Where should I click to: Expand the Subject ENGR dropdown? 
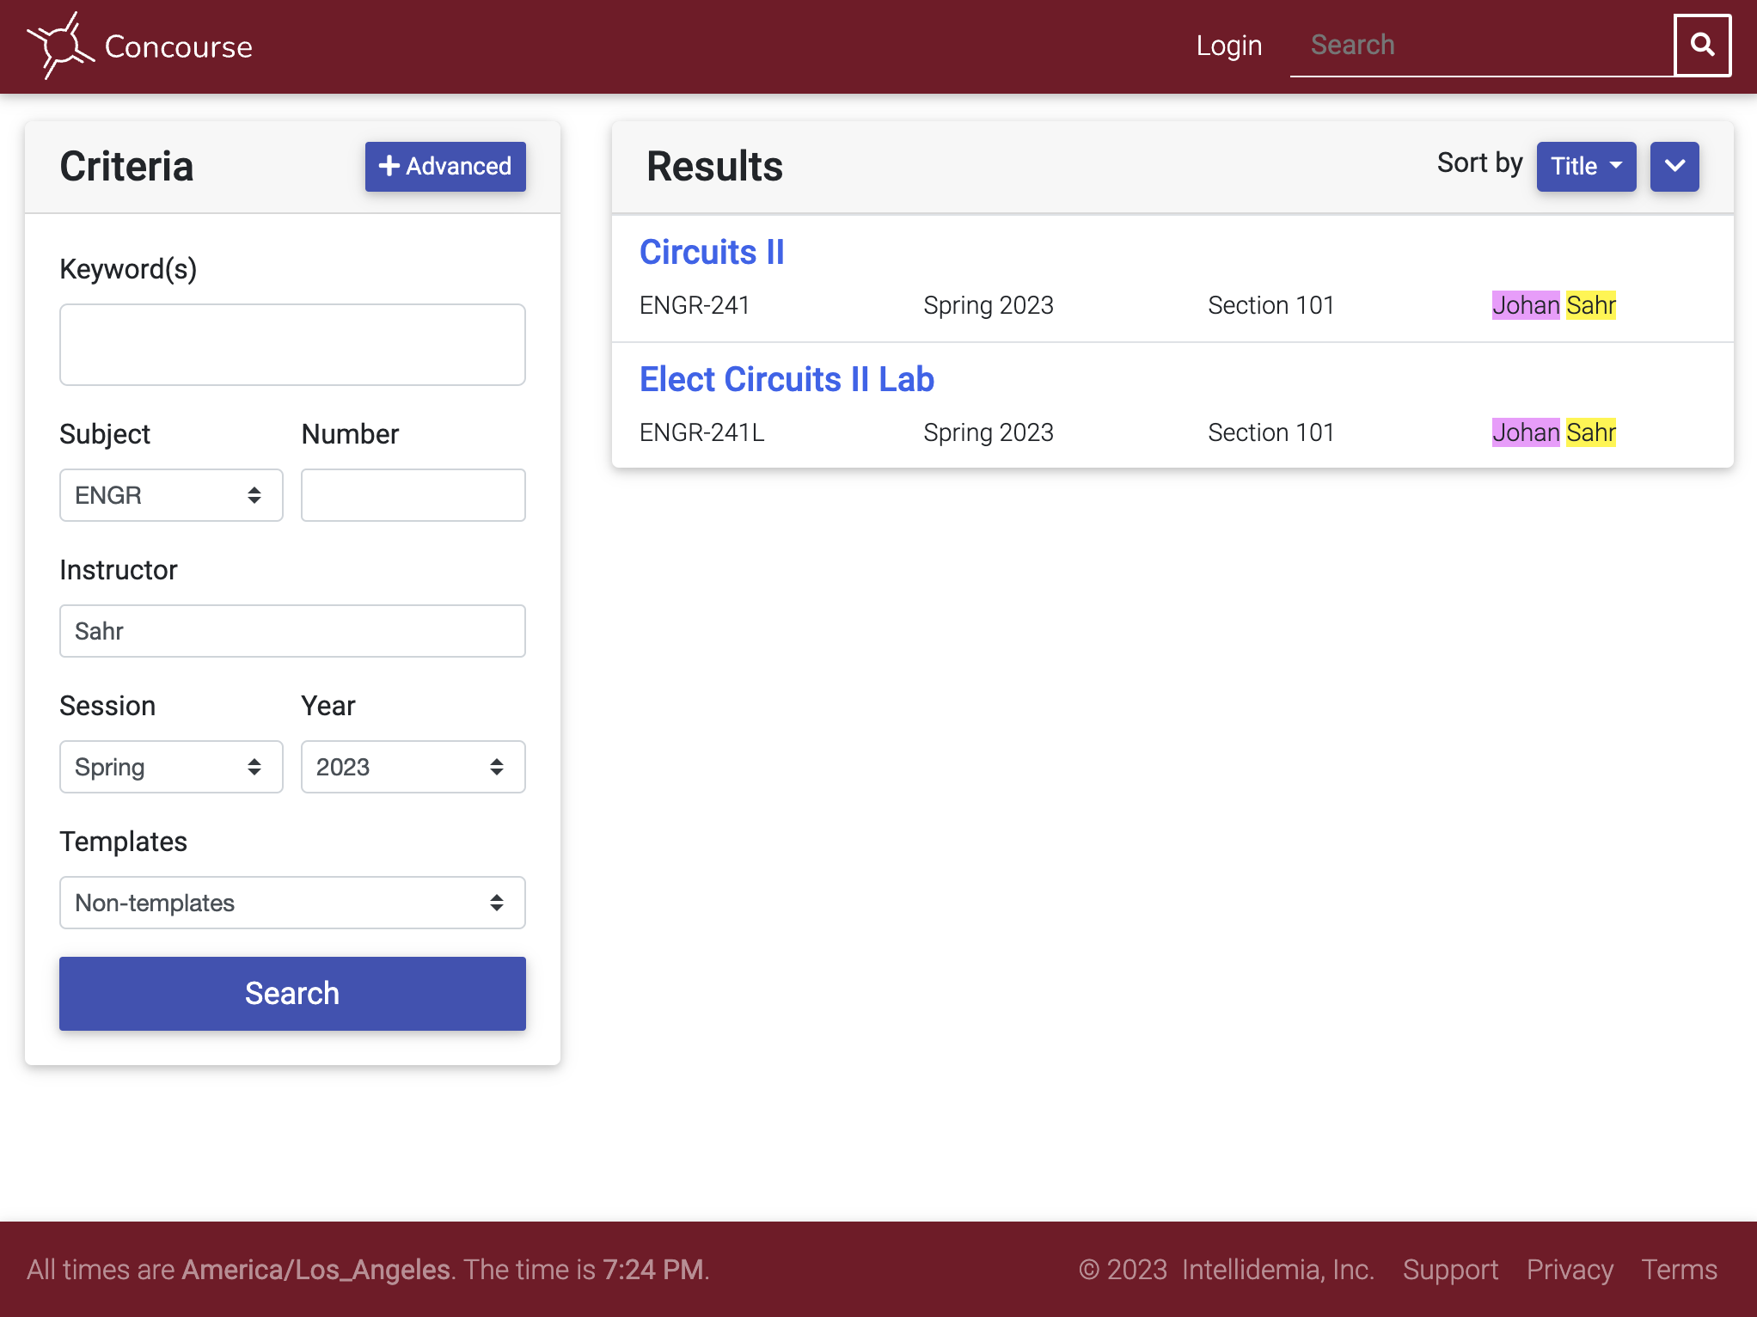[x=171, y=495]
